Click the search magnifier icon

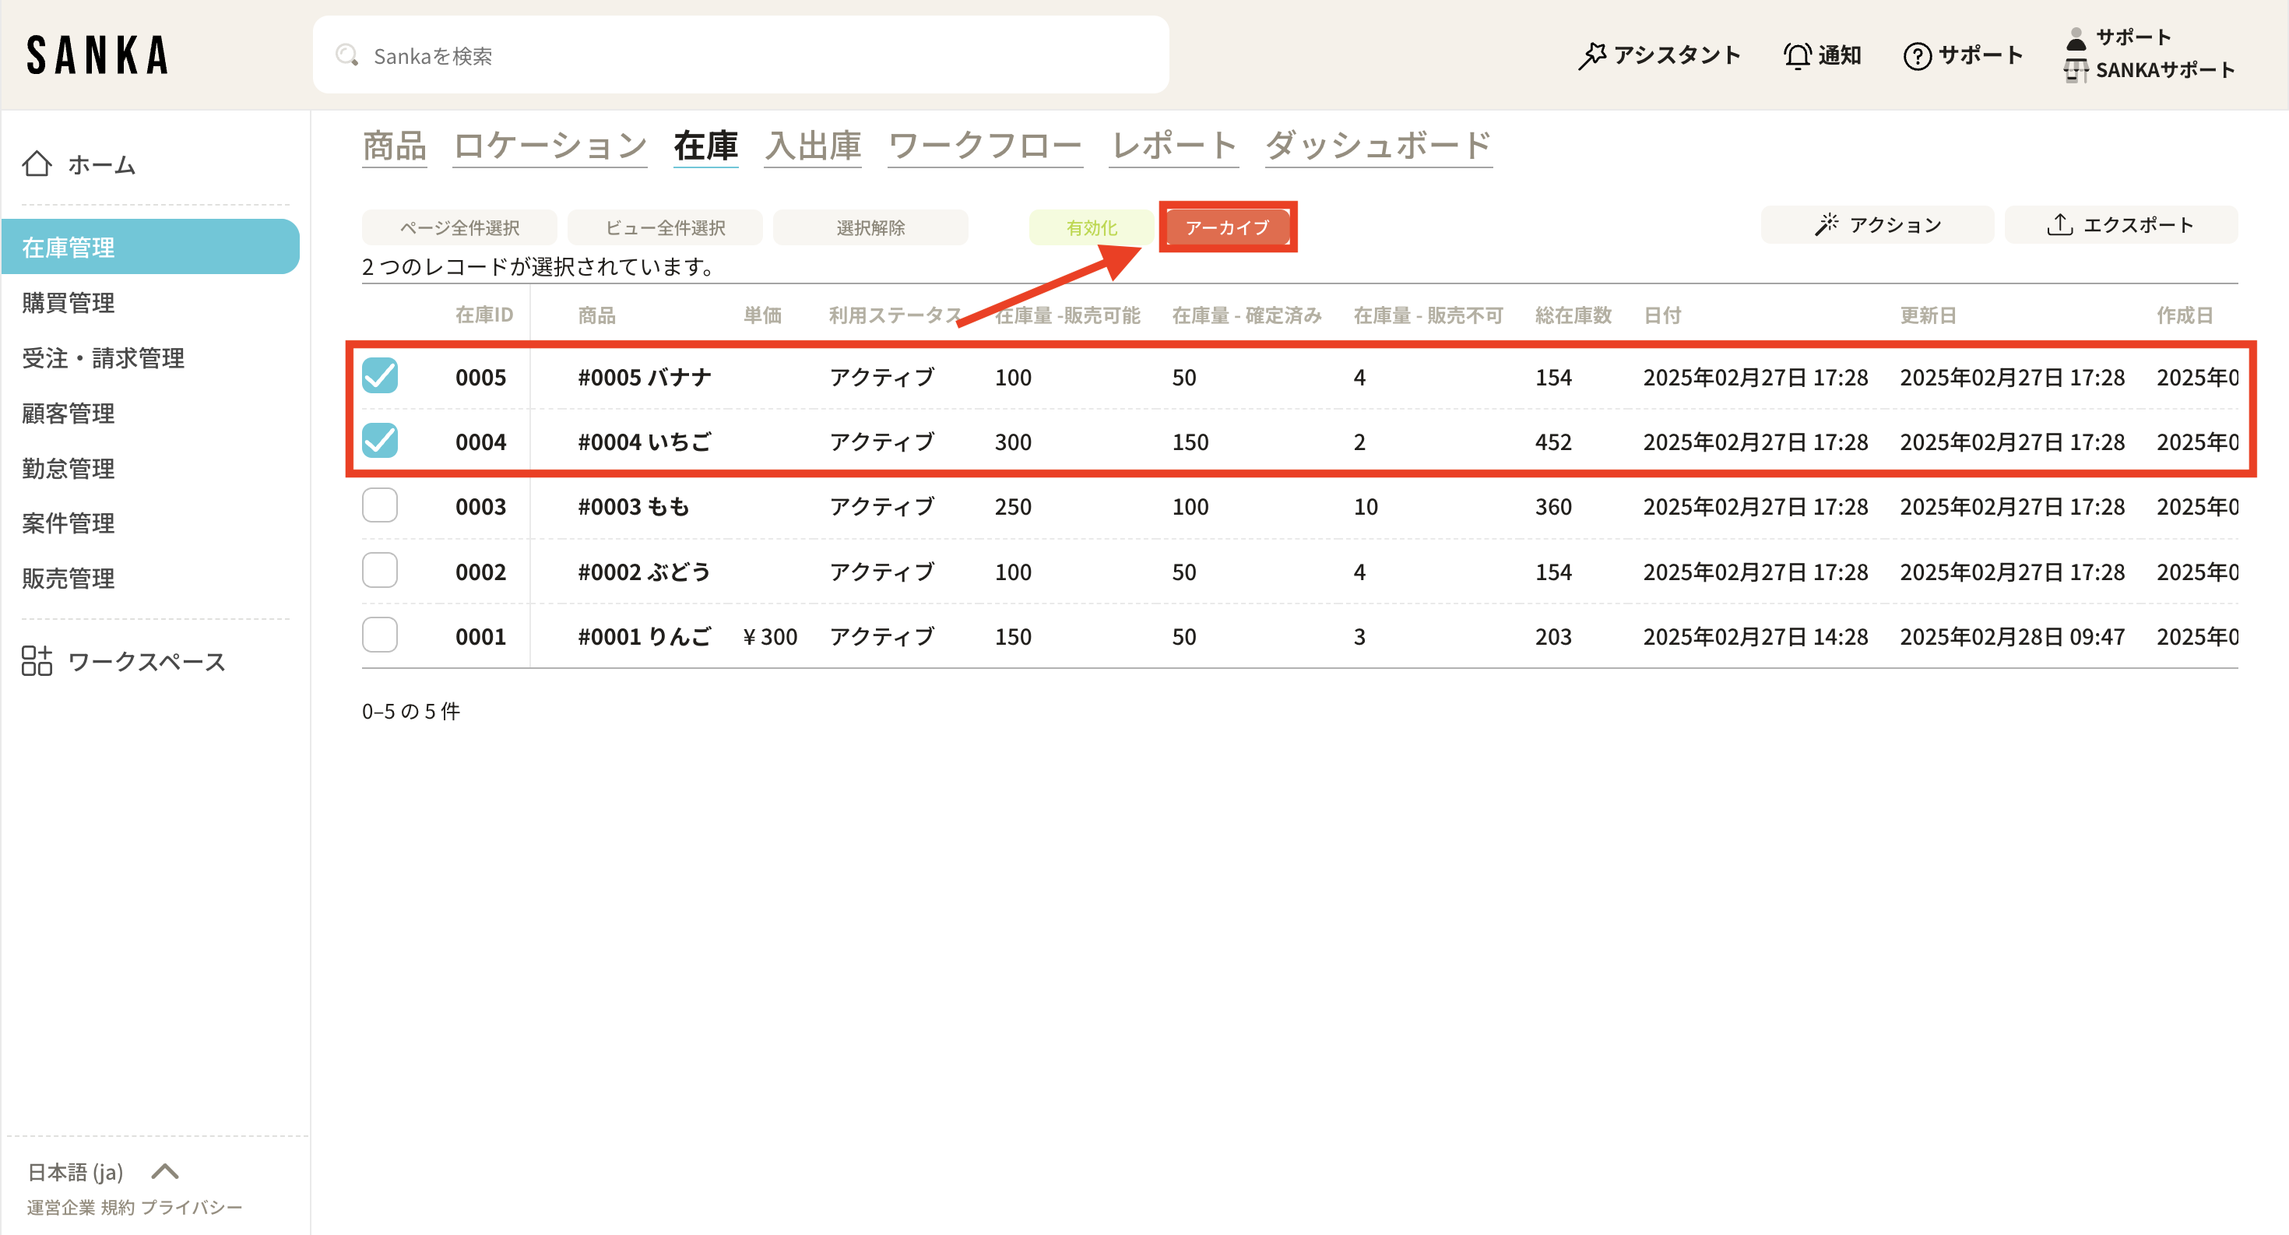(x=346, y=55)
